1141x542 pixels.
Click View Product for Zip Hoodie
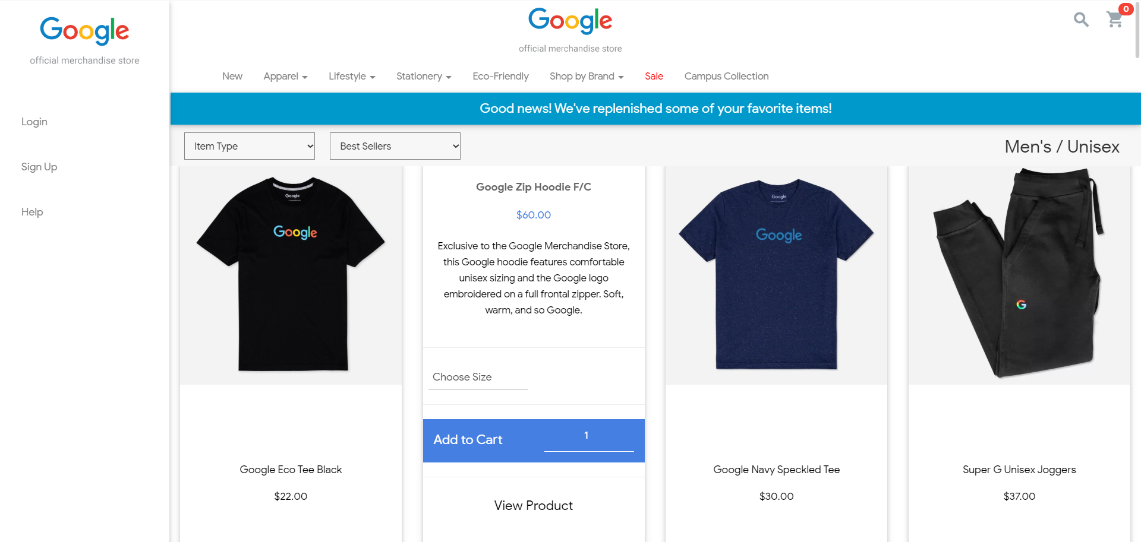534,506
